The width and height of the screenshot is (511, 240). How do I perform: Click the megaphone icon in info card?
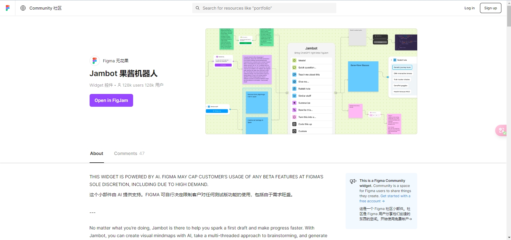353,181
